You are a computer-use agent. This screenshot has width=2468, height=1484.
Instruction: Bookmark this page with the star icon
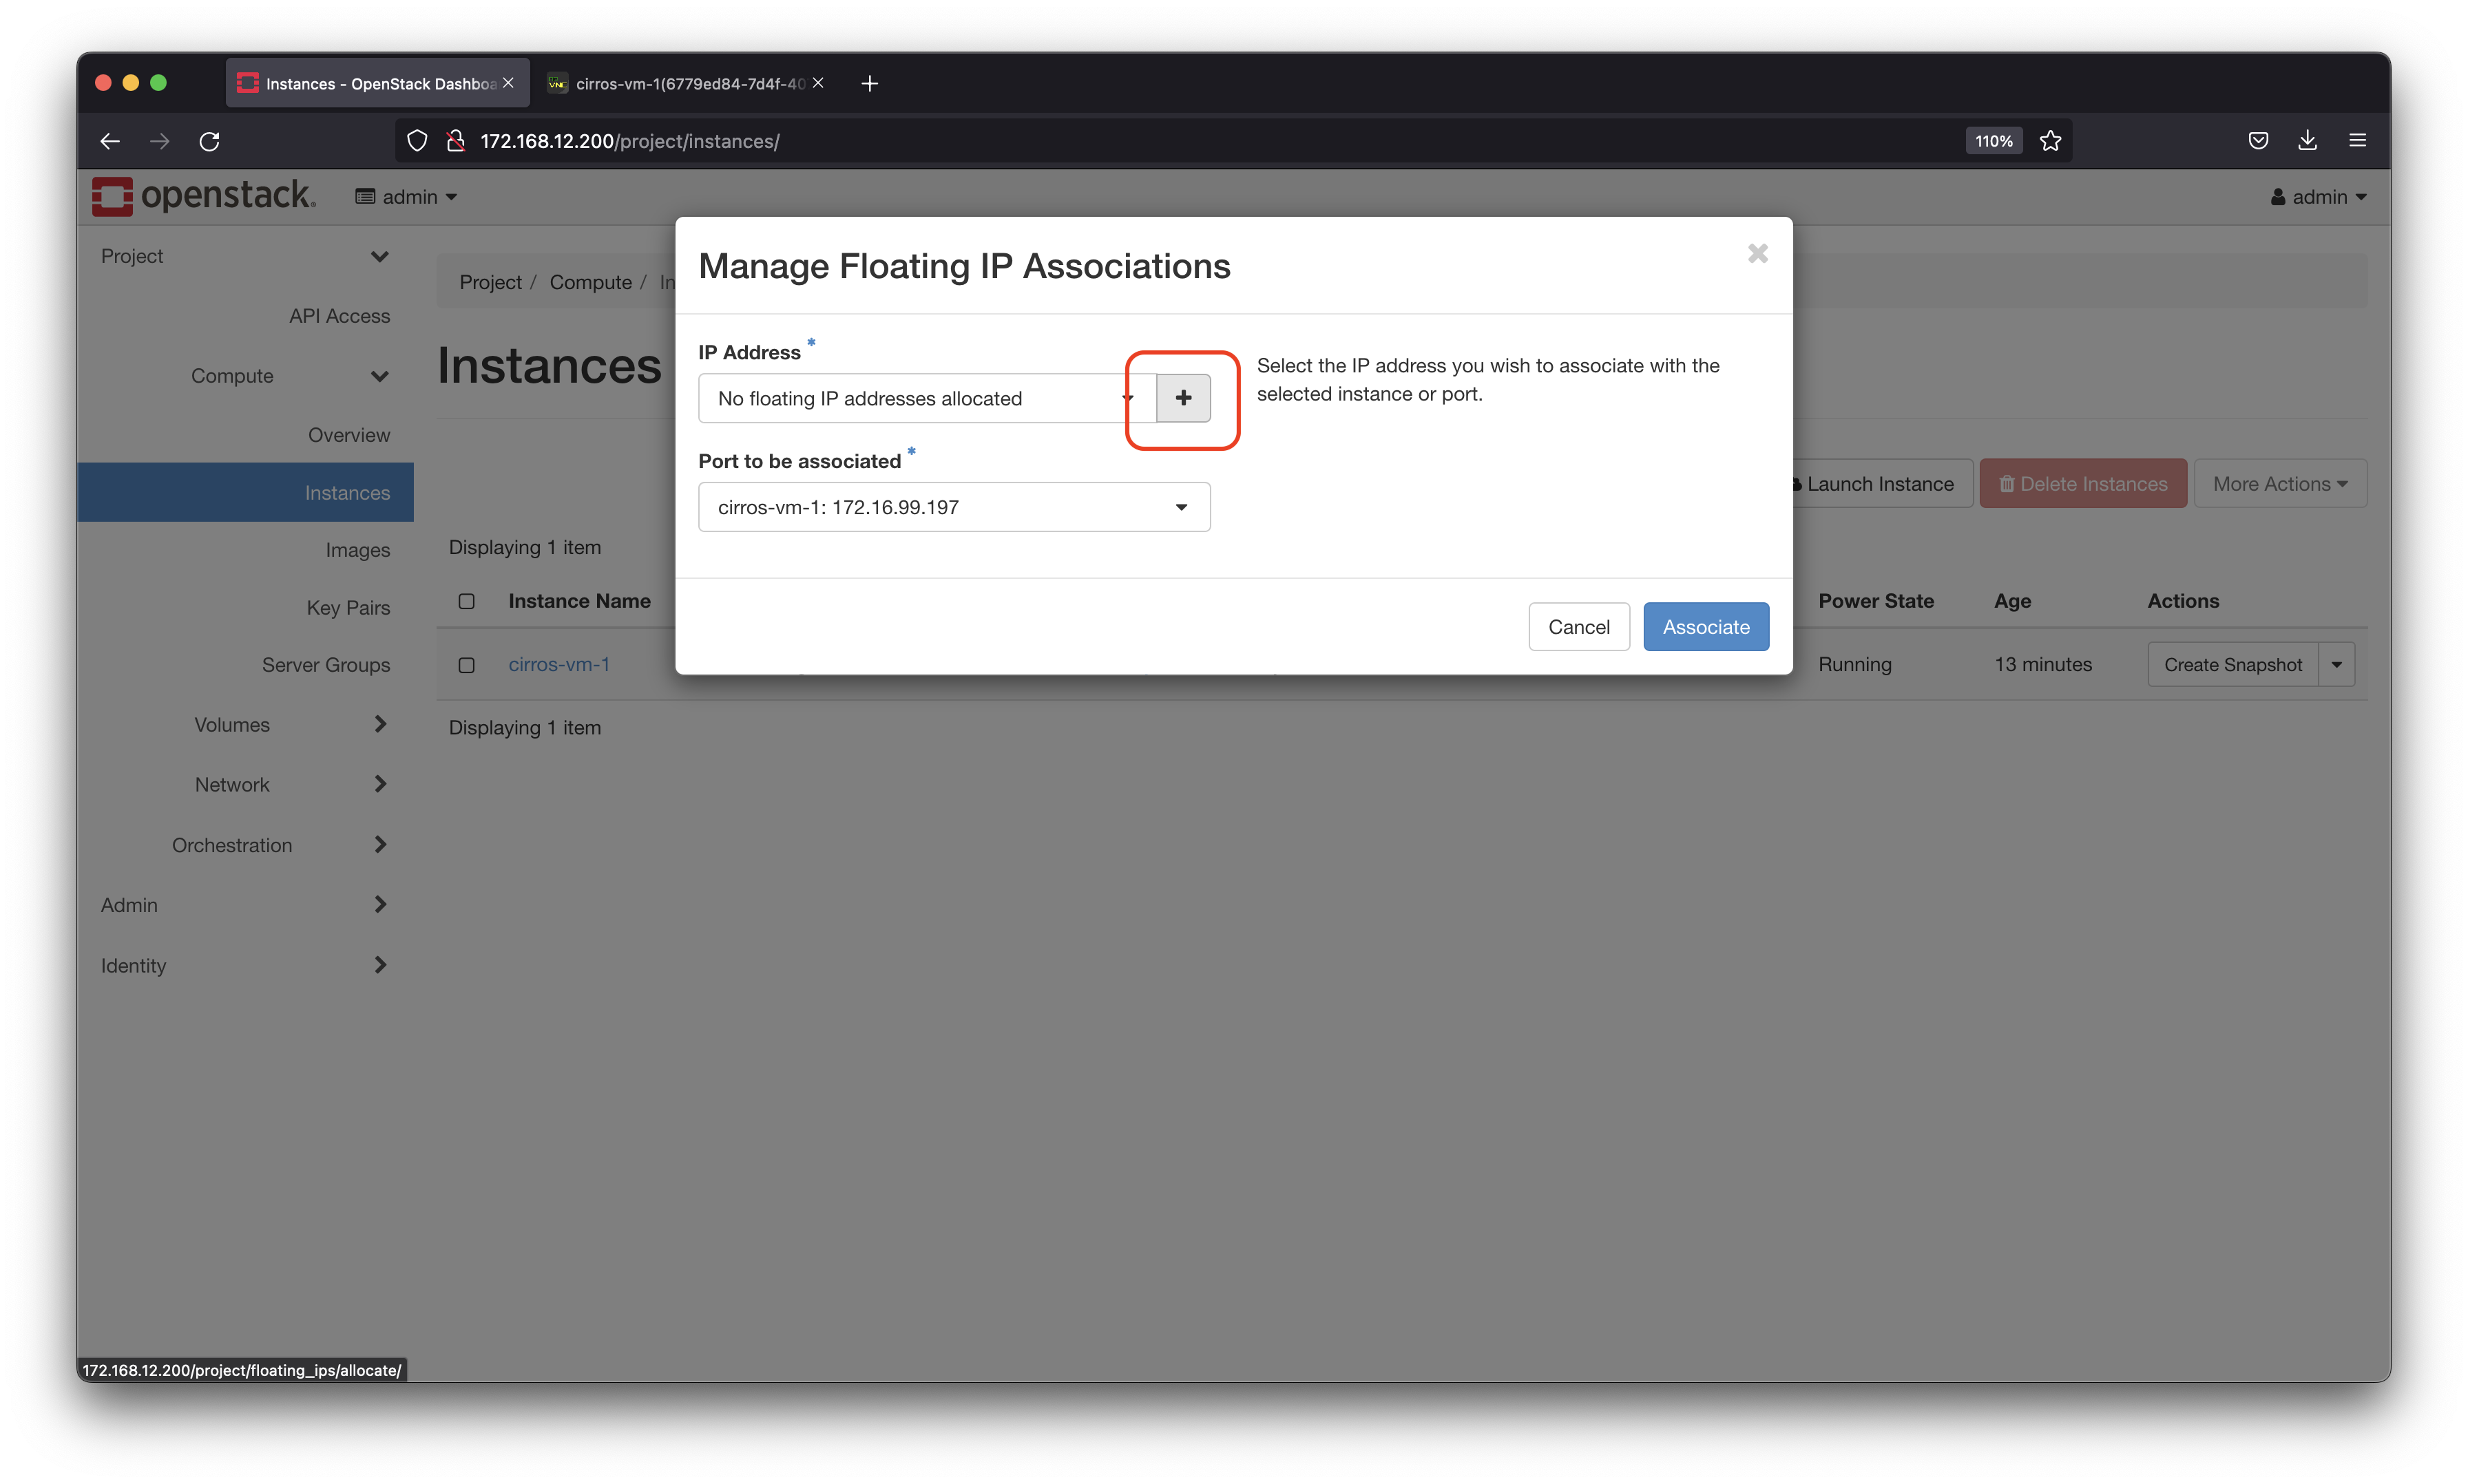(x=2050, y=141)
